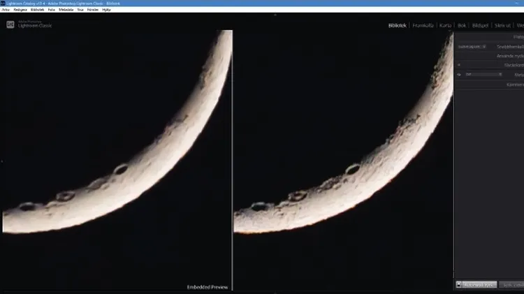The height and width of the screenshot is (294, 524).
Task: Select the left Embedded Preview moon image
Action: [x=115, y=154]
